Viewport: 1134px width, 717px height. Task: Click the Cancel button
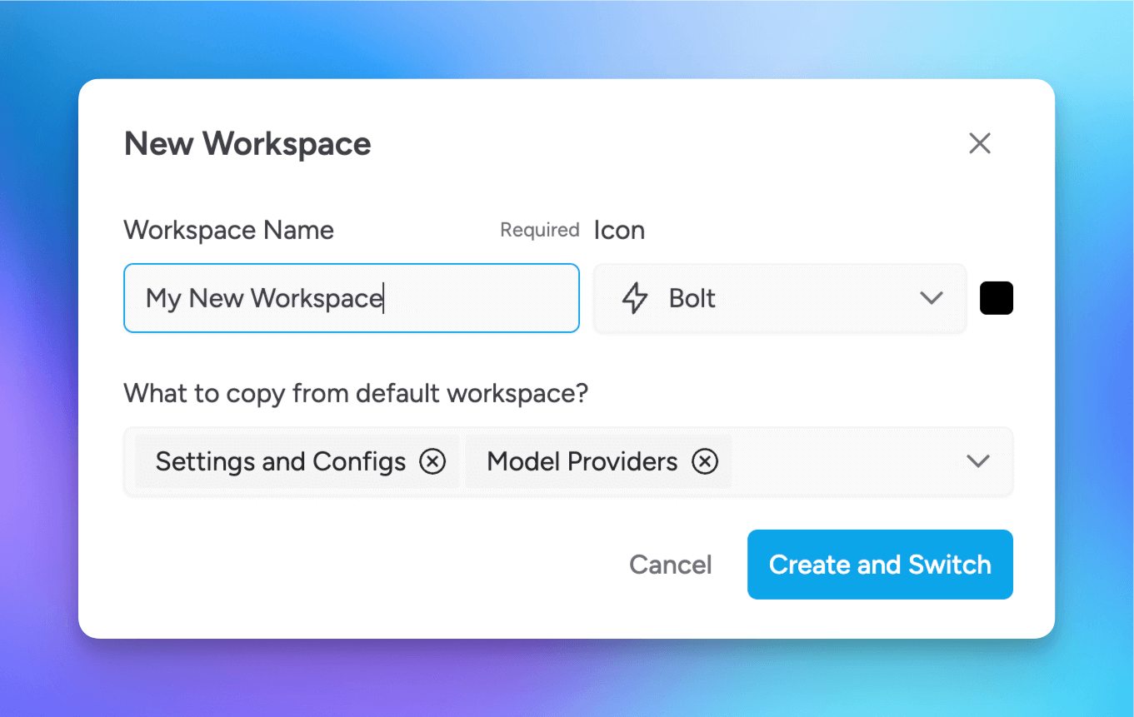click(670, 565)
